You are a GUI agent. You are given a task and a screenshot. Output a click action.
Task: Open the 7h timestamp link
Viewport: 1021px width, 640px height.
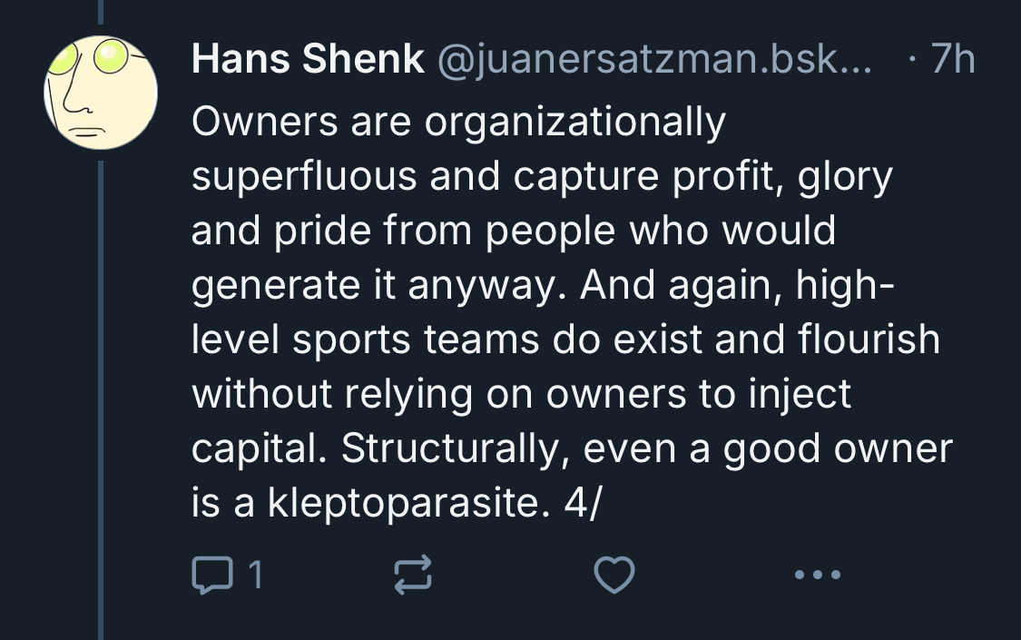(x=952, y=61)
